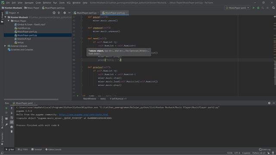Screen dimensions: 276x155
Task: Click Konten Mushack breadcrumb in navigation bar
Action: point(12,8)
